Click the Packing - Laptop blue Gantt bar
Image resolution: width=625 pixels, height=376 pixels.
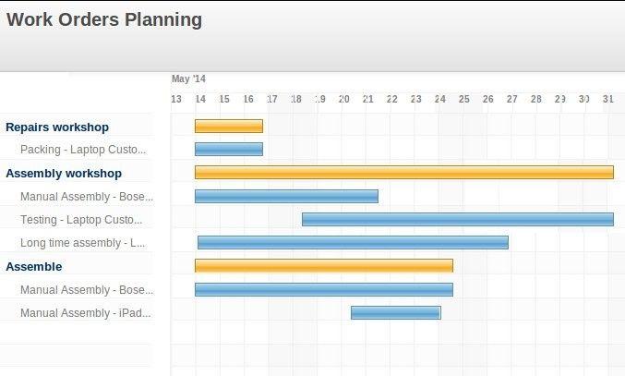229,149
